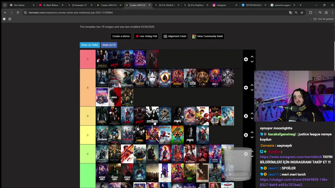Open the tab search dropdown arrow
The width and height of the screenshot is (335, 188).
pyautogui.click(x=5, y=5)
